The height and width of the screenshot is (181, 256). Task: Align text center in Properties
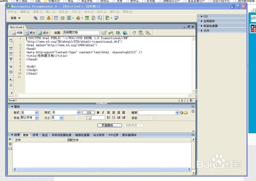pyautogui.click(x=114, y=112)
